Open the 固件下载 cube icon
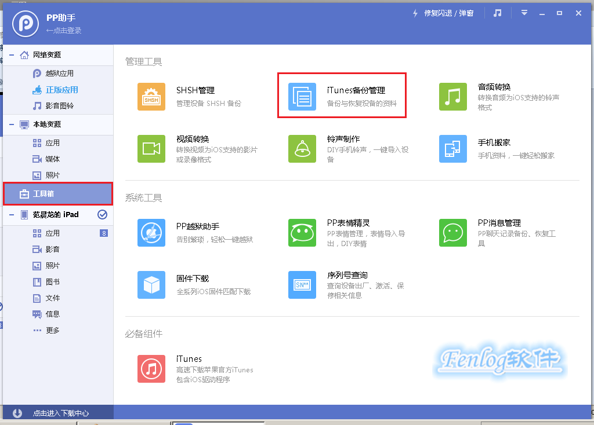Screen dimensions: 594x425 click(x=151, y=285)
